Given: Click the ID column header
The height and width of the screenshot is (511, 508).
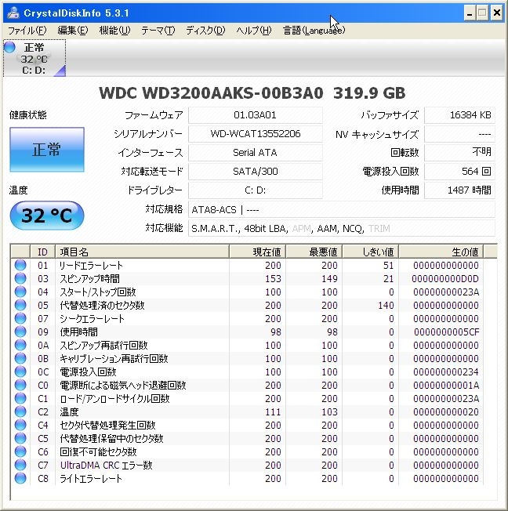Looking at the screenshot, I should (x=42, y=252).
